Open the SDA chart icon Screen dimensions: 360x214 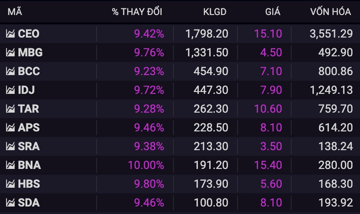10,203
